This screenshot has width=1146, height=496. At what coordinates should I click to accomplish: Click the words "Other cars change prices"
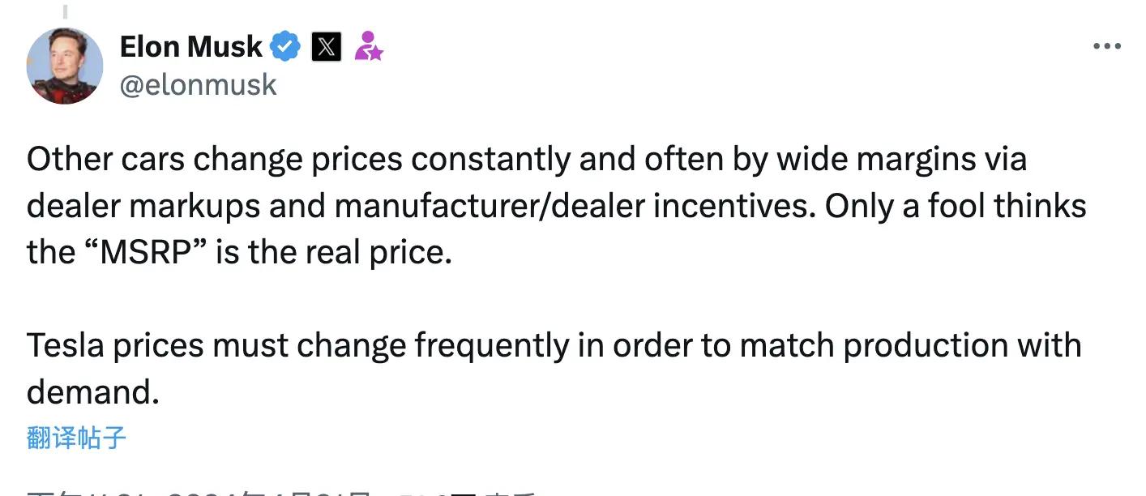coord(215,159)
